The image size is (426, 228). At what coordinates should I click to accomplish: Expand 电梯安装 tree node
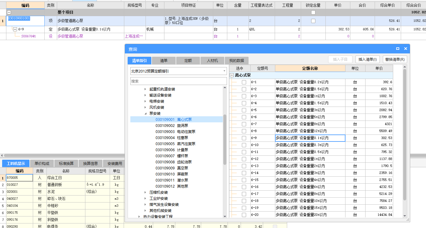pyautogui.click(x=145, y=101)
